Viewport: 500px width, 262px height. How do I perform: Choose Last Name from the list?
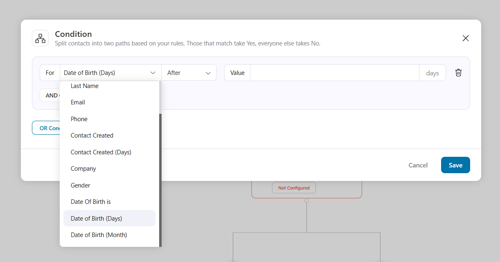109,86
